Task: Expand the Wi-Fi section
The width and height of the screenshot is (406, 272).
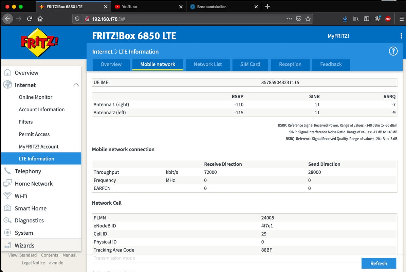Action: click(41, 196)
